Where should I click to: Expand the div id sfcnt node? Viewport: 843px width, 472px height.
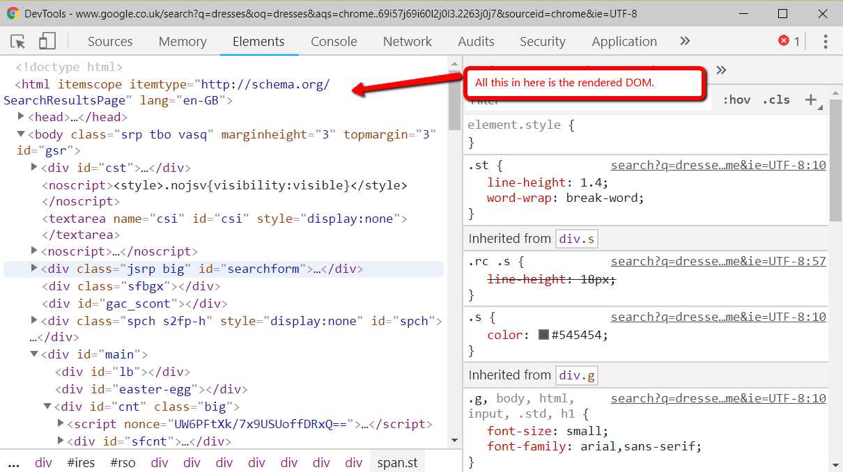tap(61, 441)
